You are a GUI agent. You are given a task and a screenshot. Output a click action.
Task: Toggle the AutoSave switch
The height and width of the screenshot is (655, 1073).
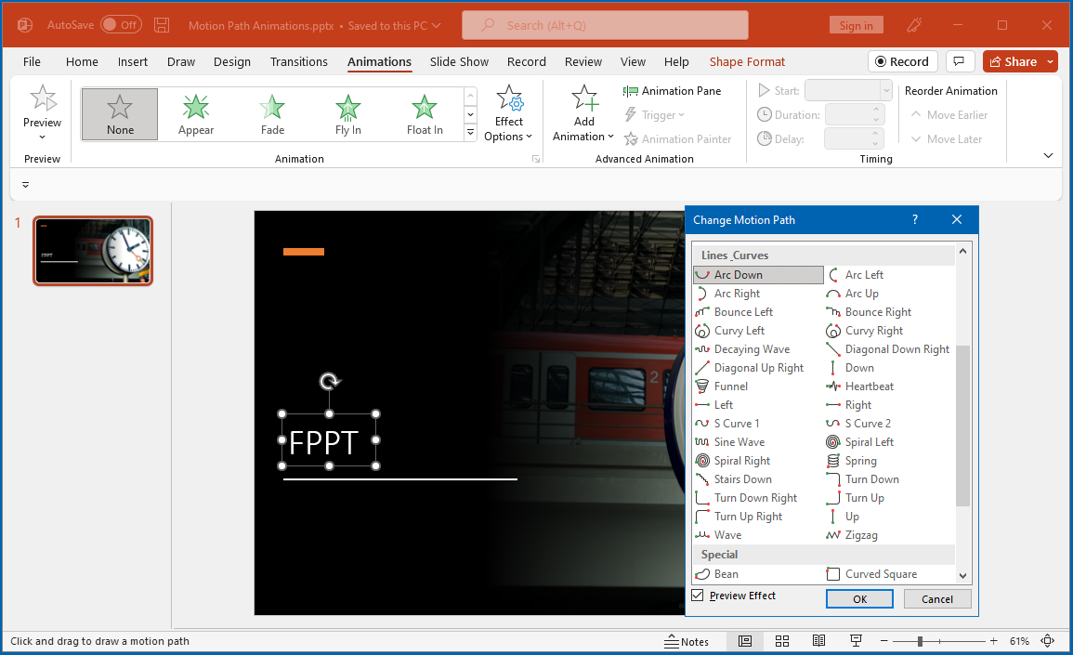click(121, 25)
